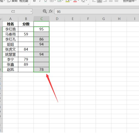Click the cell containing 78 in column C
This screenshot has height=133, width=139.
(42, 70)
